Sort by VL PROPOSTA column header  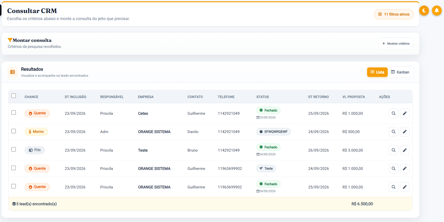coord(354,97)
